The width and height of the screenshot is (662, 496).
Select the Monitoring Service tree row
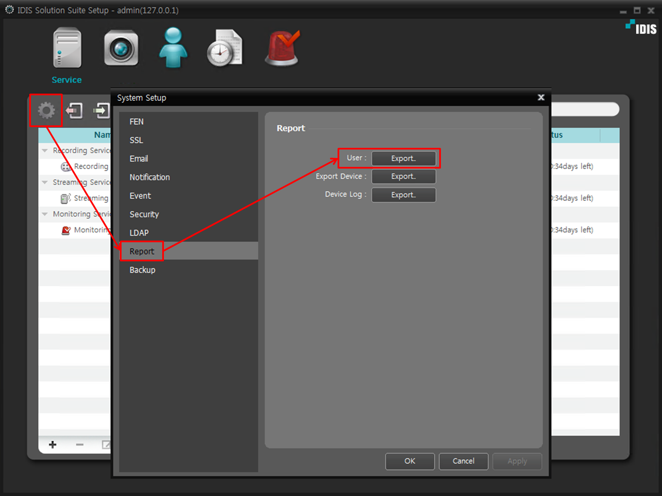pos(75,214)
